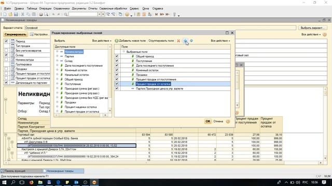The width and height of the screenshot is (332, 186).
Task: Click the Сформировать button
Action: (16, 35)
